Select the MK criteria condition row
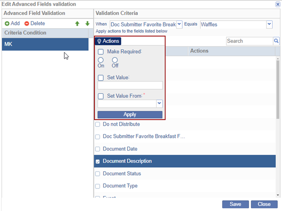 [x=44, y=44]
